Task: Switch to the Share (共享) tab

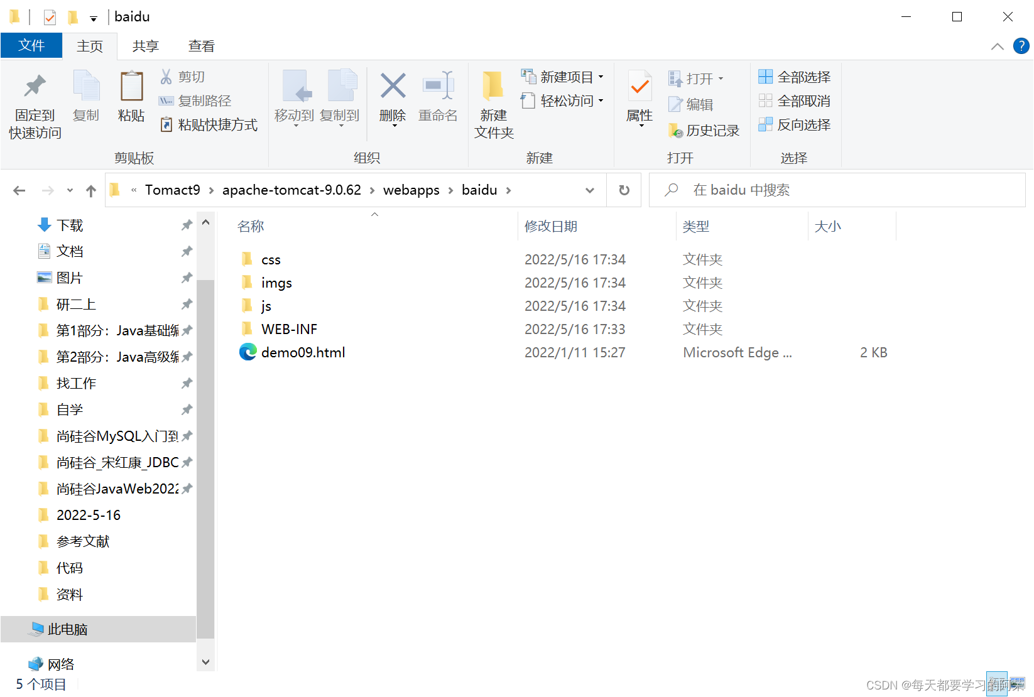Action: [146, 46]
